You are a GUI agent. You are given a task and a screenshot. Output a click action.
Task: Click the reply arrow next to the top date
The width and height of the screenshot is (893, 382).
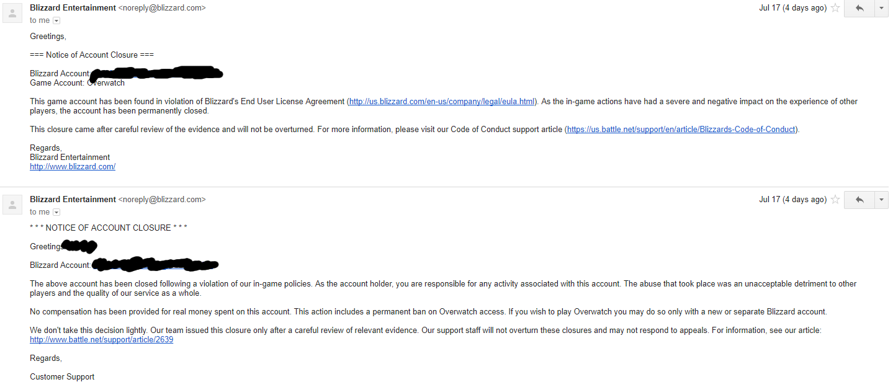pos(859,8)
